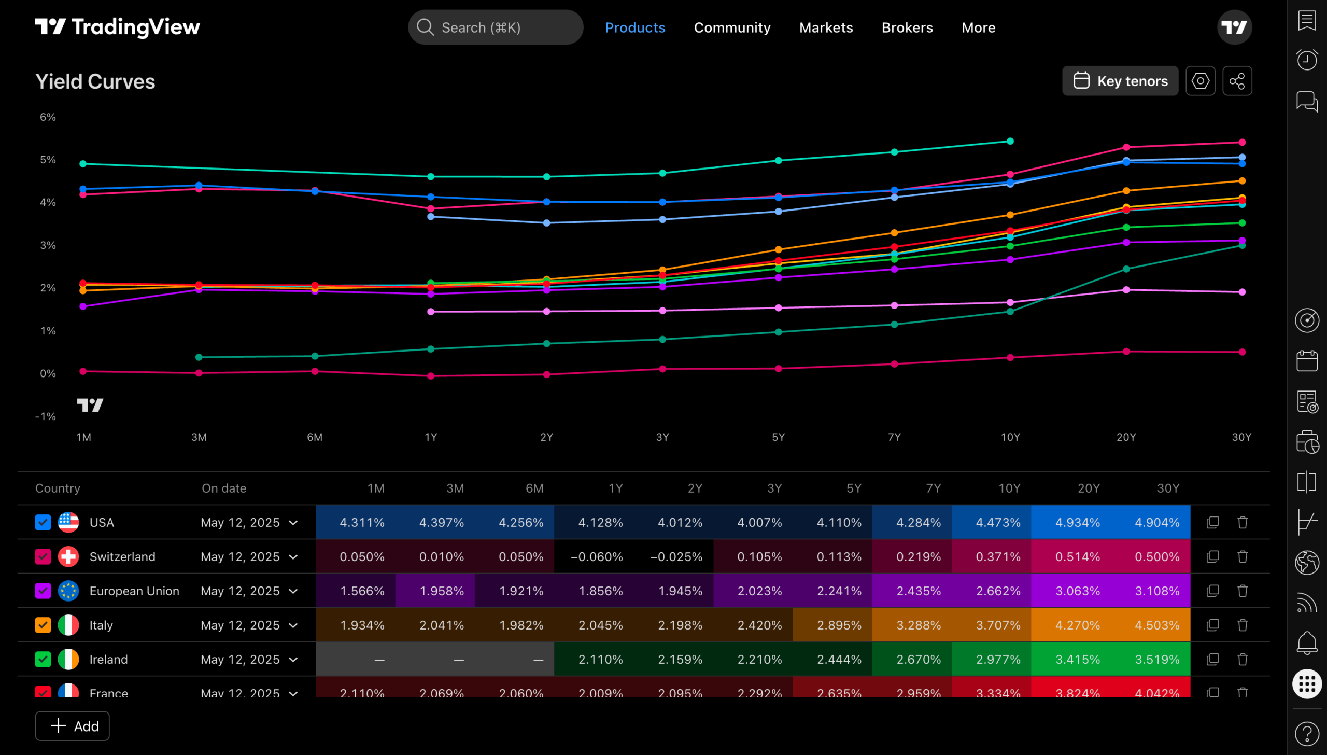Open the target radar icon in sidebar
The width and height of the screenshot is (1327, 755).
pos(1307,320)
